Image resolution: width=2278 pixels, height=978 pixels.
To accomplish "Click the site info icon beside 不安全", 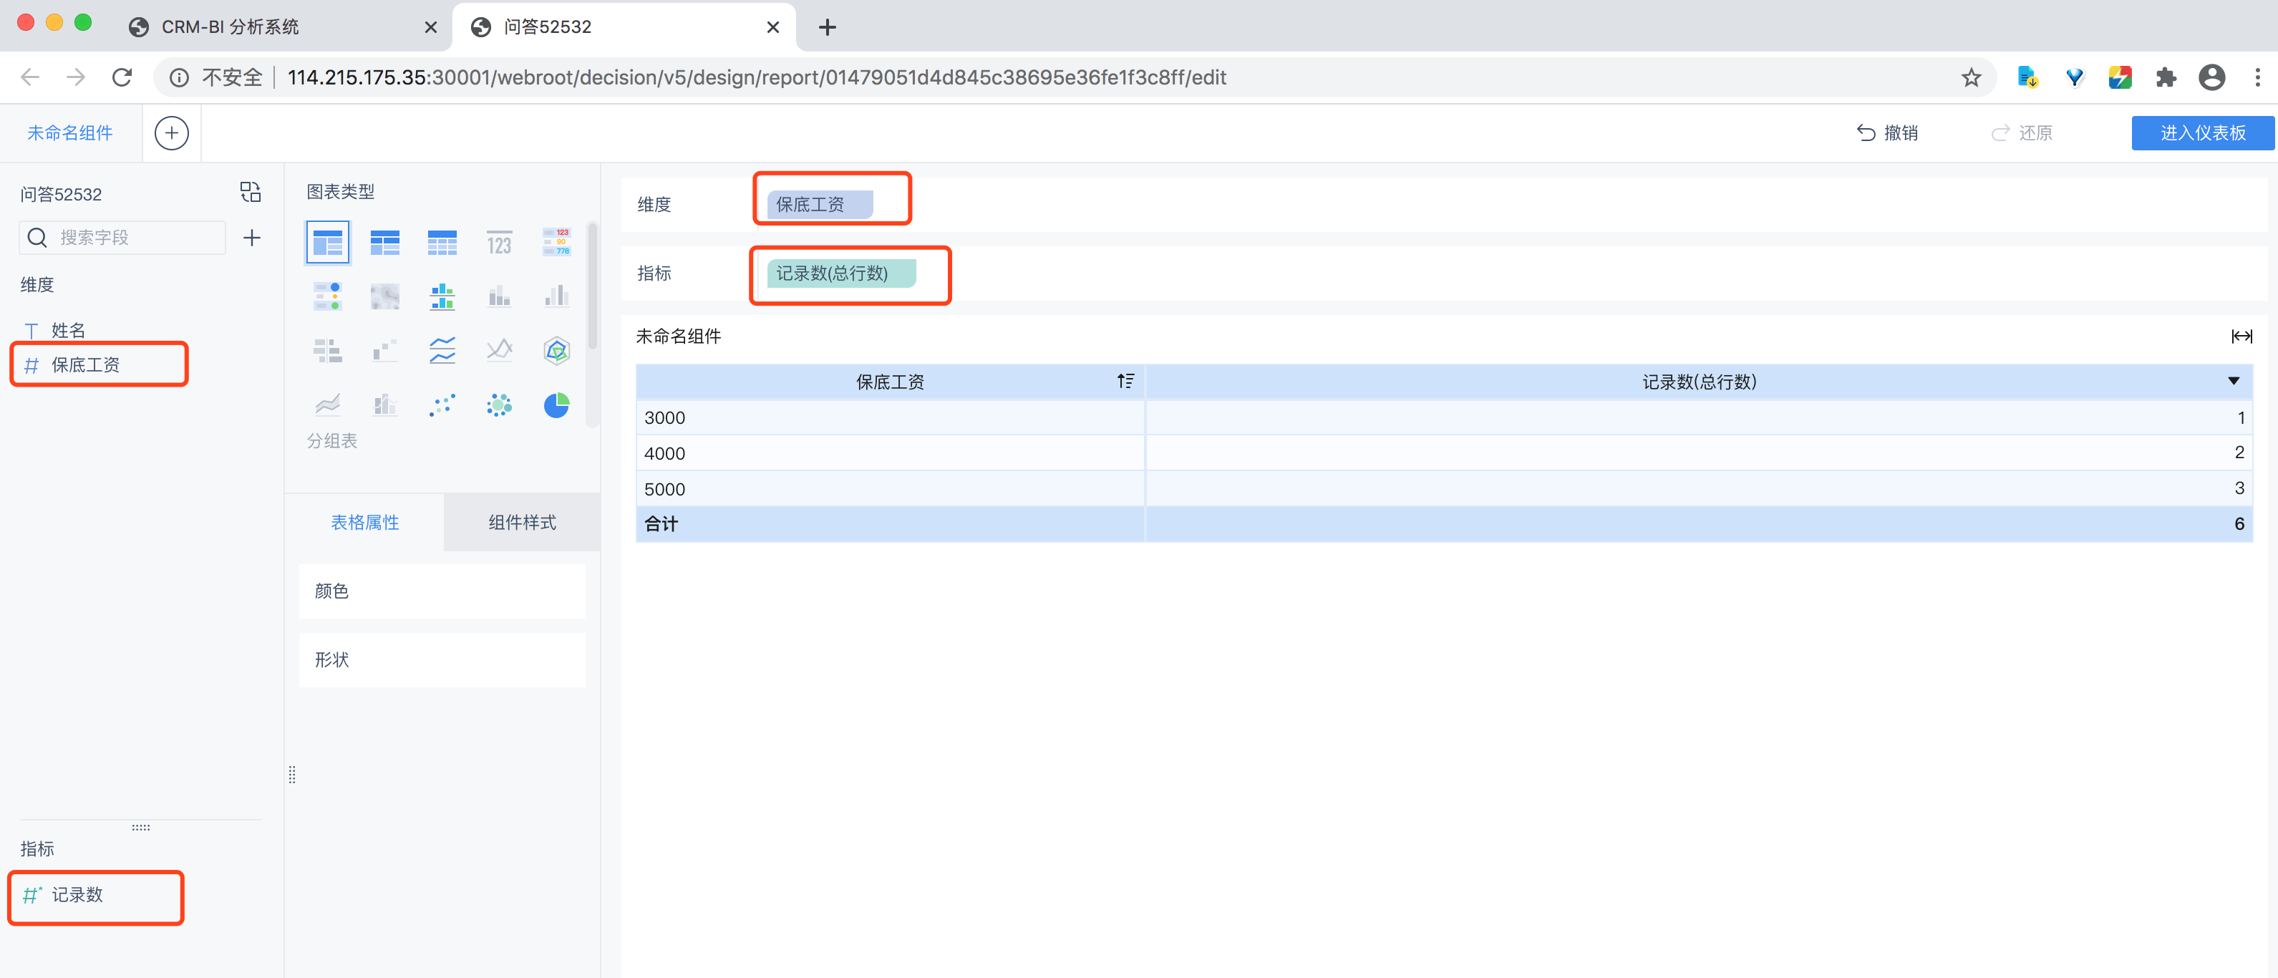I will (x=179, y=78).
